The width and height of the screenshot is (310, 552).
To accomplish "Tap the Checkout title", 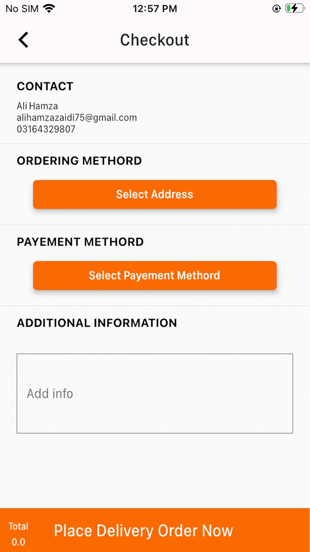I will click(x=155, y=40).
